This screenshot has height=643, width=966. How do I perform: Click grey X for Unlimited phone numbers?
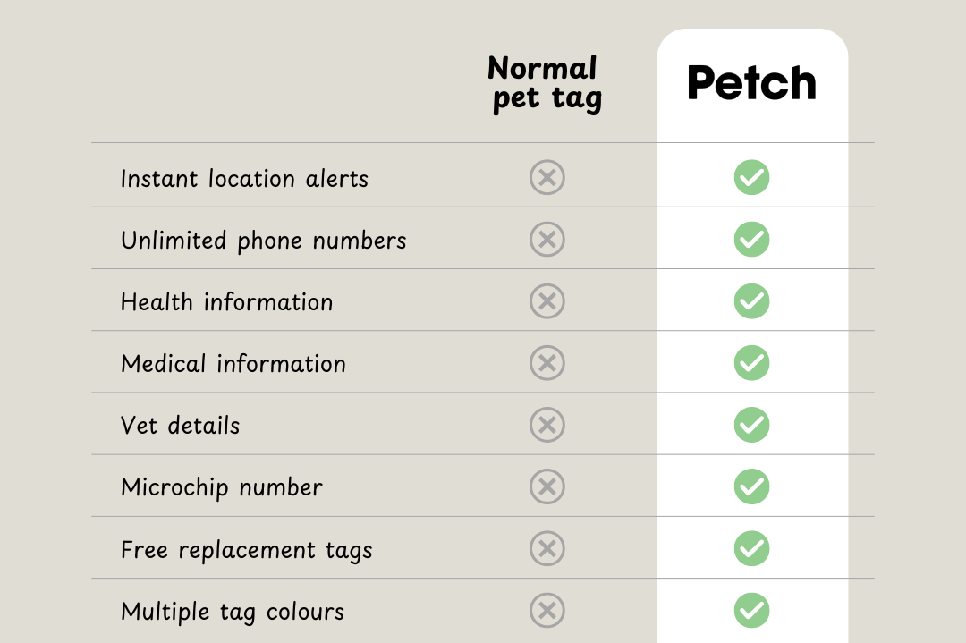(x=547, y=239)
